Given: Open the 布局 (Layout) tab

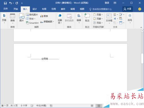Looking at the screenshot, I should (x=44, y=9).
